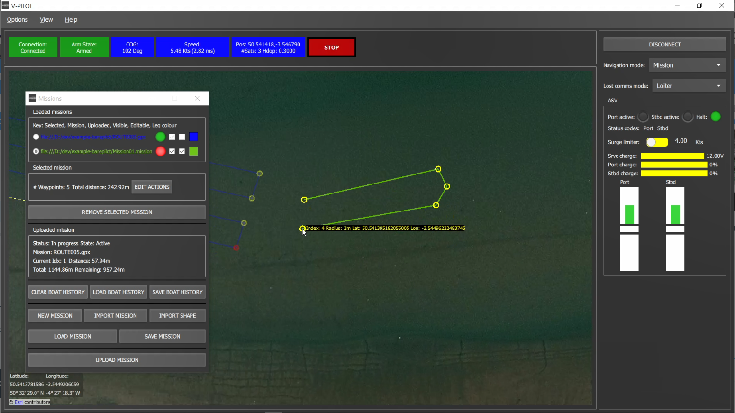Open the Options menu
Screen dimensions: 735x413
(17, 19)
